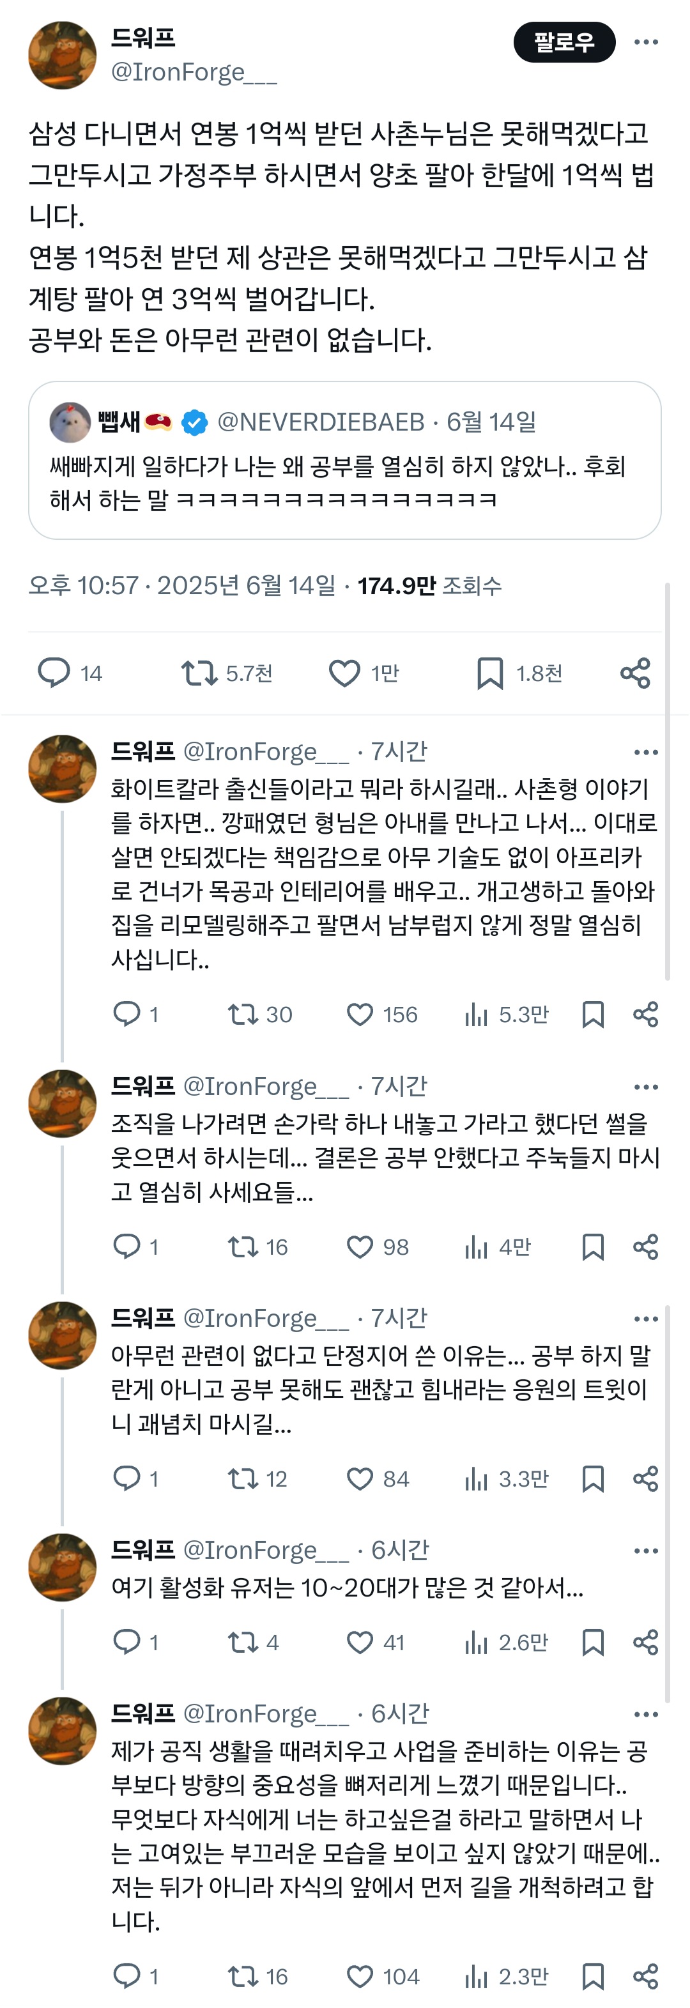Image resolution: width=690 pixels, height=2008 pixels.
Task: Reply to the tweet with 104 likes
Action: coord(126,1976)
